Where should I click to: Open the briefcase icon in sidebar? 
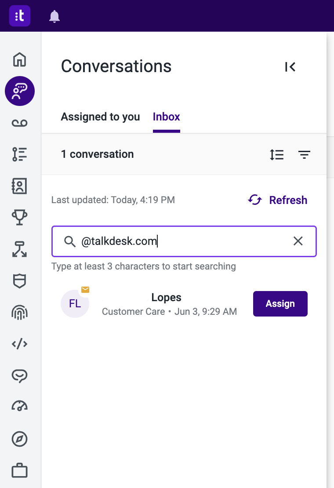[x=20, y=470]
